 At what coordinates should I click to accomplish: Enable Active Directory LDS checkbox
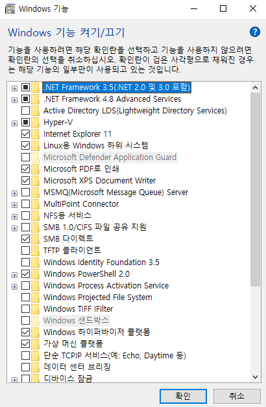(x=25, y=111)
